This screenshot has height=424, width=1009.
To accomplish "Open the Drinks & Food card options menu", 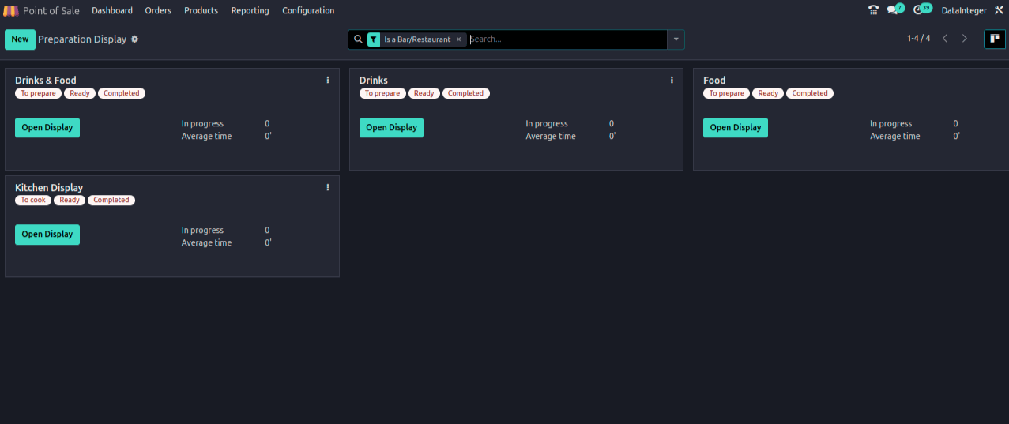I will [x=328, y=80].
